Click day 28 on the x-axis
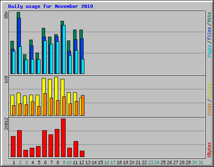 182,162
